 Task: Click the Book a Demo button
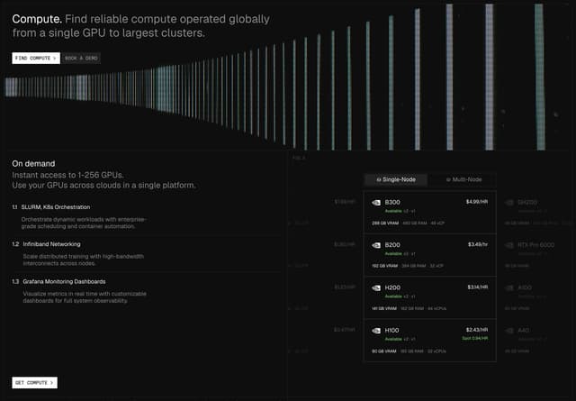81,59
